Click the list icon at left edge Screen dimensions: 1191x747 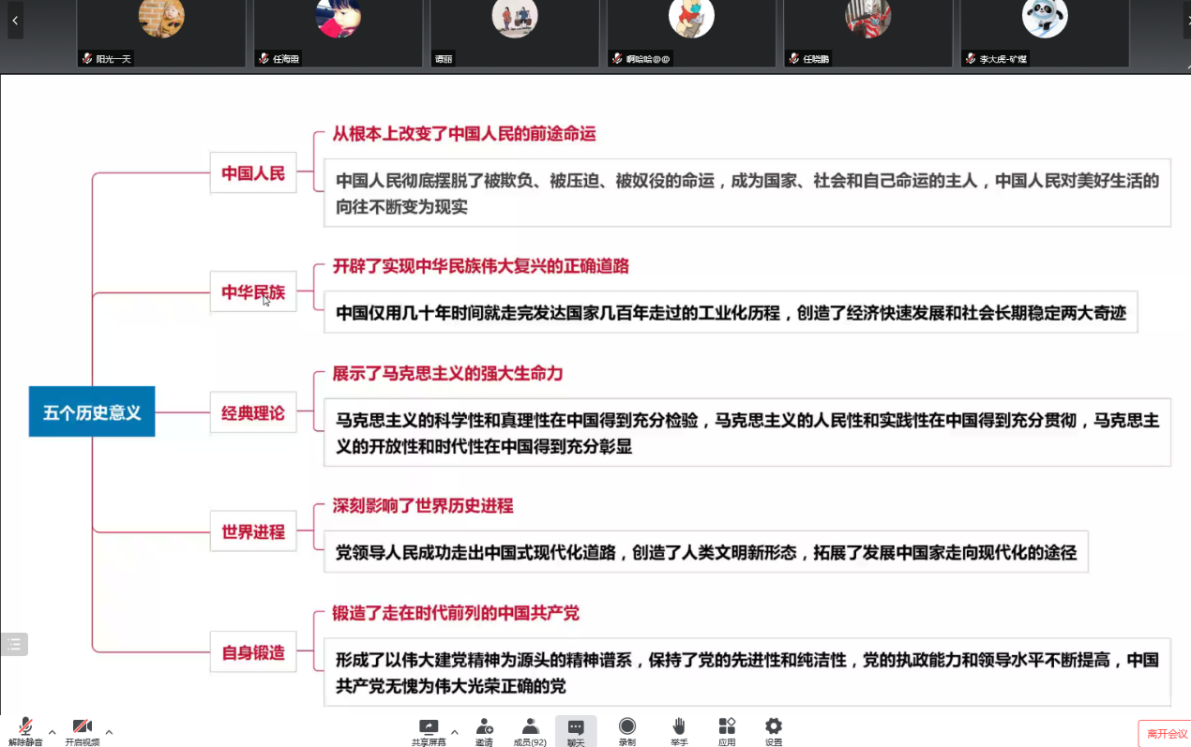(14, 644)
